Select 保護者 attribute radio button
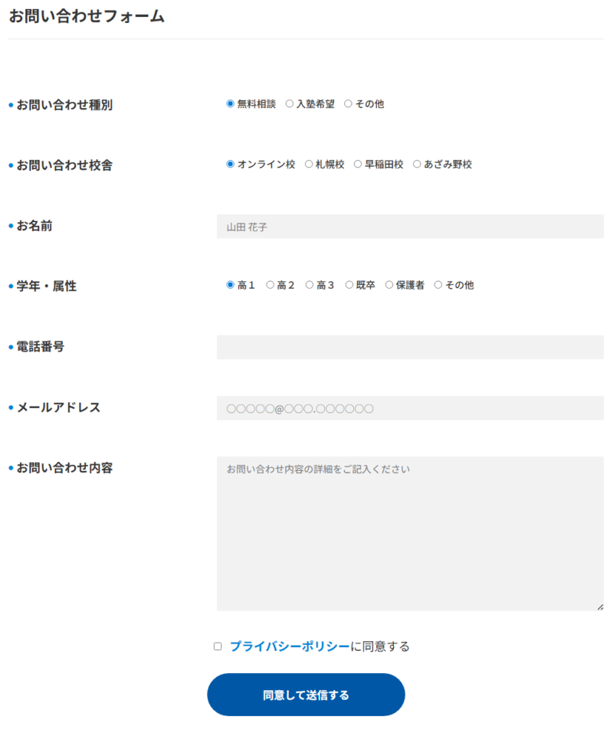613x736 pixels. [389, 285]
